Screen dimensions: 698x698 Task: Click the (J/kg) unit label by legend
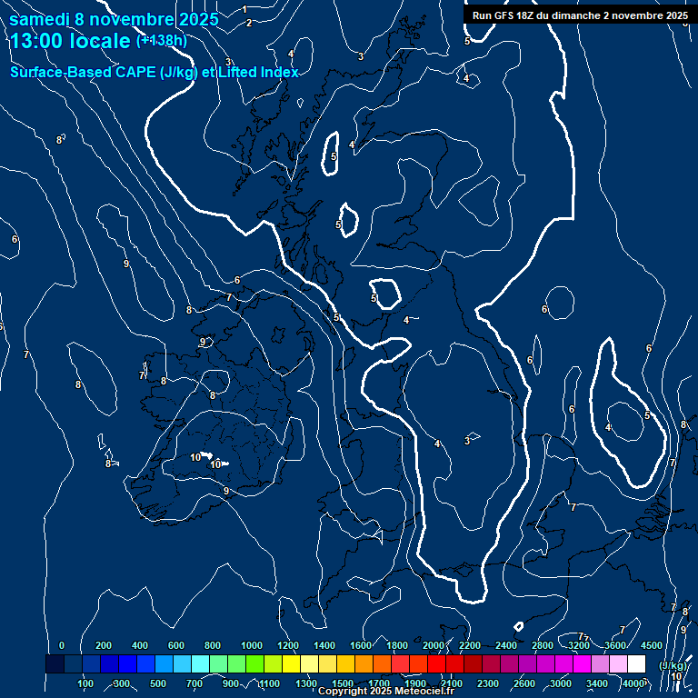click(x=672, y=666)
